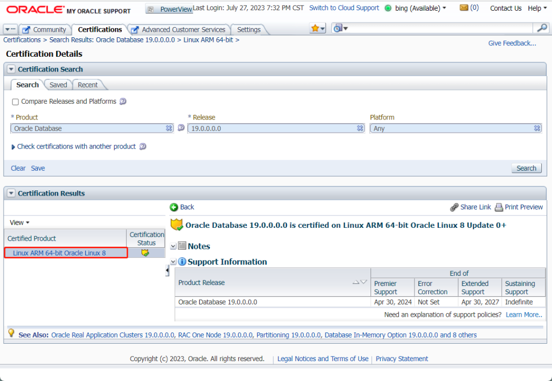This screenshot has width=552, height=381.
Task: Switch to the Community tab
Action: [44, 30]
